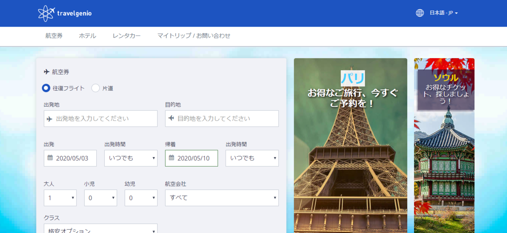This screenshot has width=507, height=233.
Task: Expand the 出発時間 dropdown beside the 出発 date
Action: pos(131,158)
